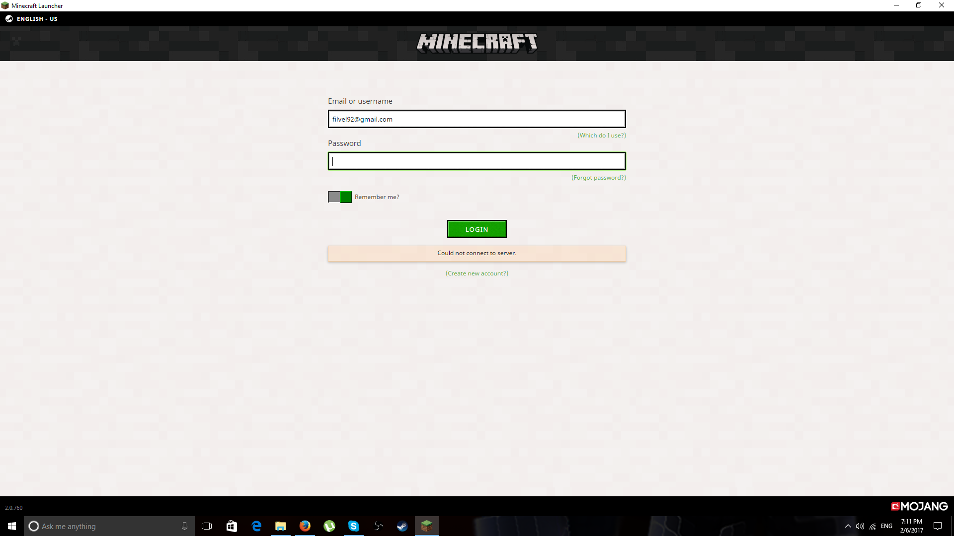Open the ENGLISH - US language selector

pos(37,19)
